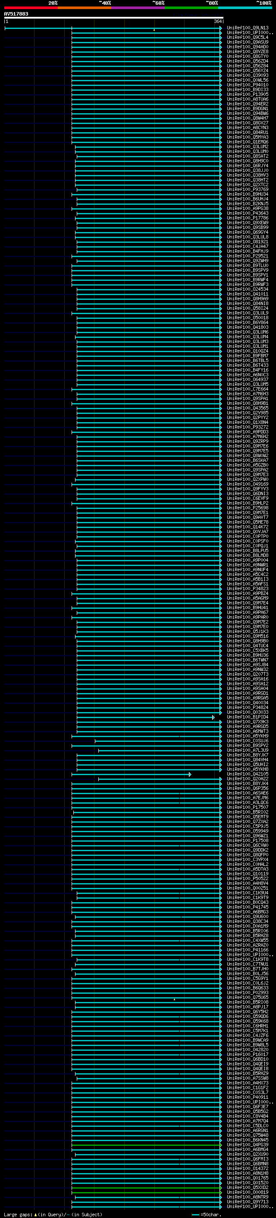Click the query end position 364
Screen dimensions: 276x1218
218,21
